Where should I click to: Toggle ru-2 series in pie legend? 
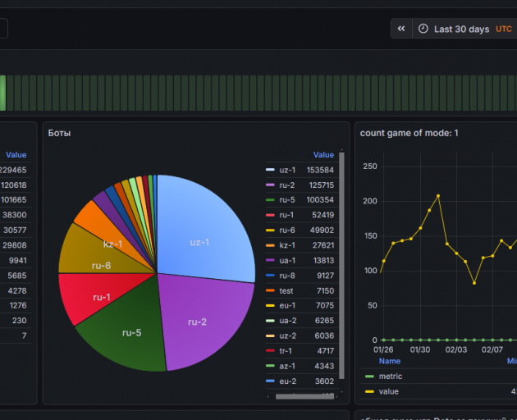[287, 185]
